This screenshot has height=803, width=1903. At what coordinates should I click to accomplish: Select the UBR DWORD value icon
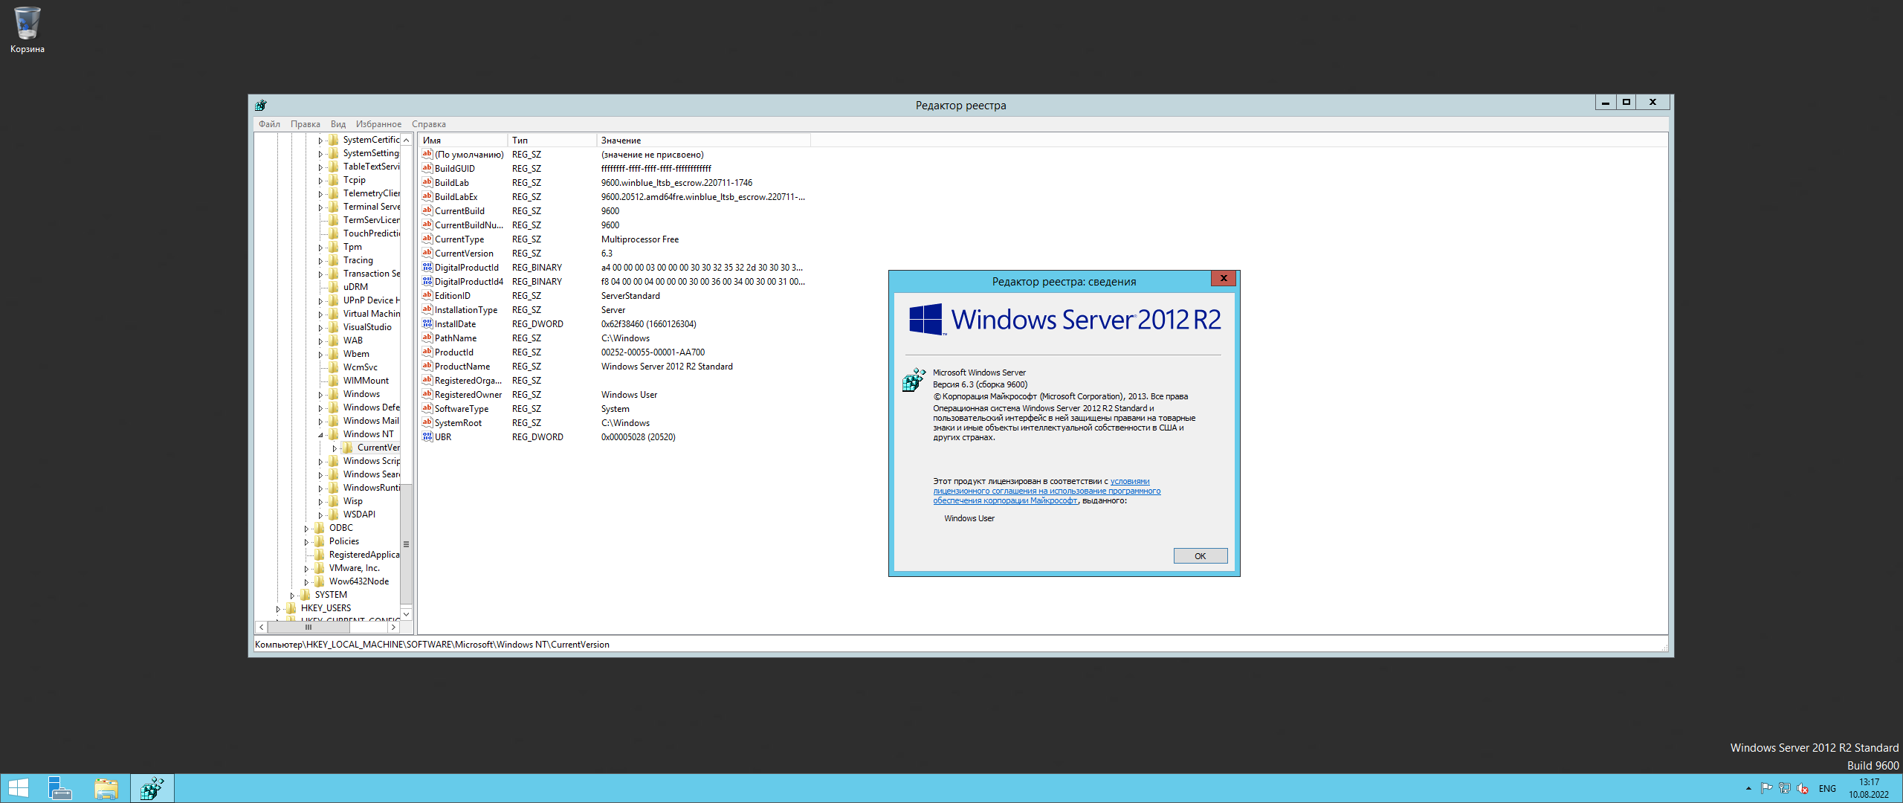427,436
